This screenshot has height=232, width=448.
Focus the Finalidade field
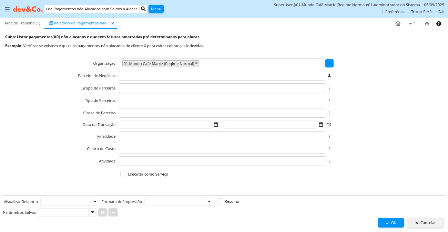222,136
